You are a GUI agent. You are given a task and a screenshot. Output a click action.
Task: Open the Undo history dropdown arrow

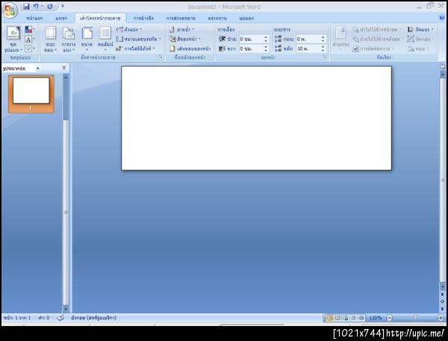point(43,6)
